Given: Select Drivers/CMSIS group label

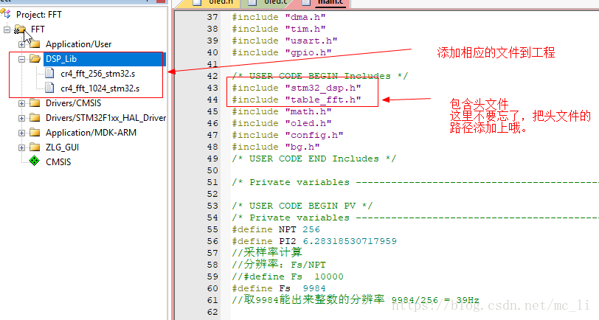Looking at the screenshot, I should point(73,103).
